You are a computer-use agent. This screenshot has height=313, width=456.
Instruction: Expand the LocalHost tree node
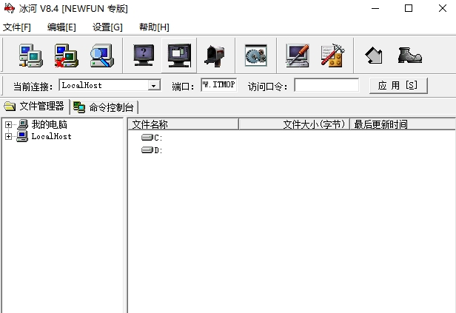[8, 136]
